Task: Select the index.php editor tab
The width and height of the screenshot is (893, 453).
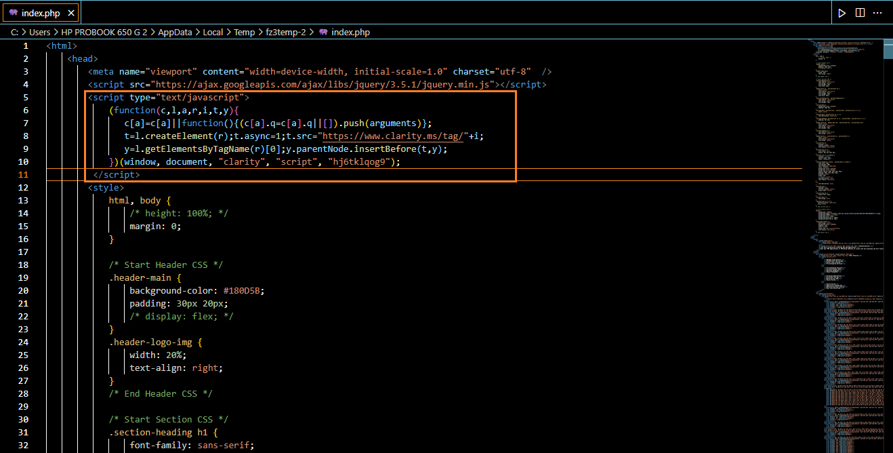Action: [39, 13]
